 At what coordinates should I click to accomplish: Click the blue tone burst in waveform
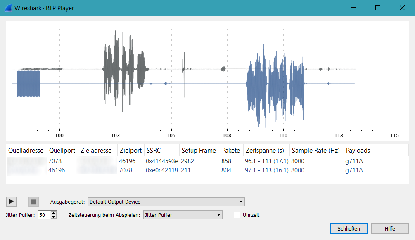(x=28, y=84)
